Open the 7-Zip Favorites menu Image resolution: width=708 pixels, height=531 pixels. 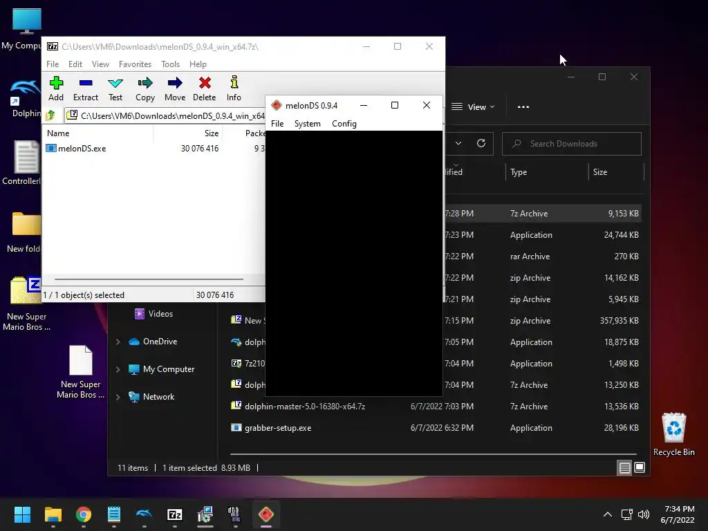click(135, 64)
